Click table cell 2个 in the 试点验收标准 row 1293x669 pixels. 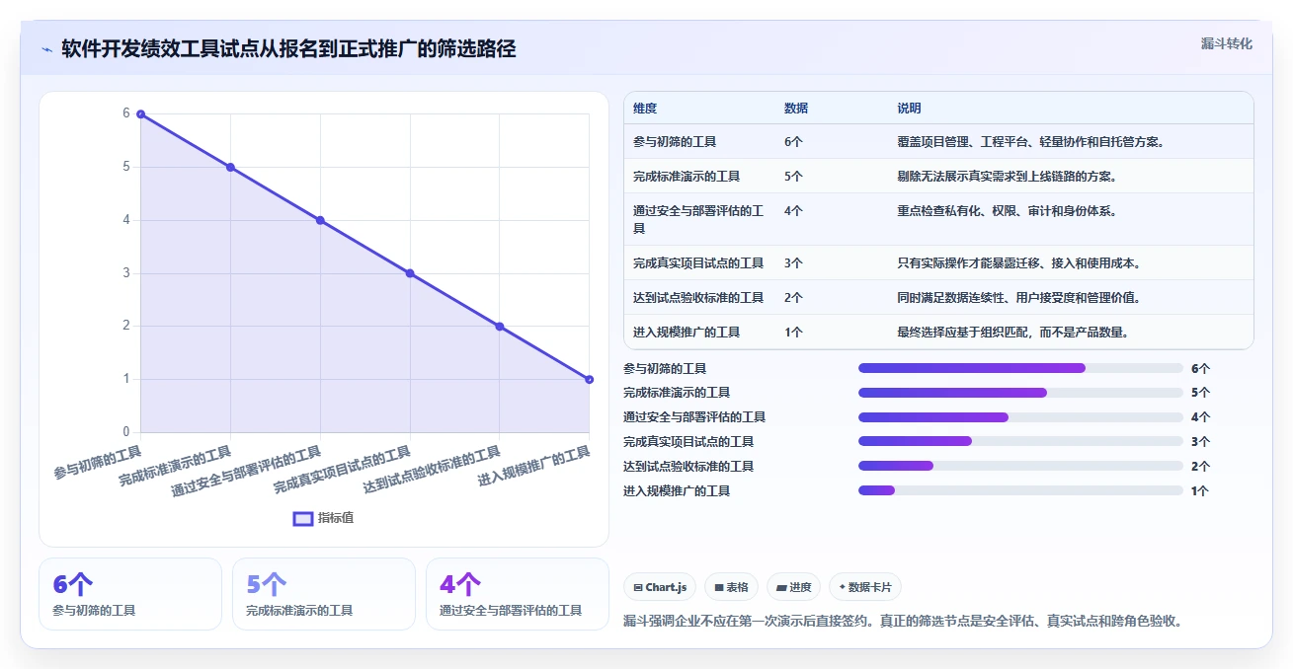tap(793, 298)
